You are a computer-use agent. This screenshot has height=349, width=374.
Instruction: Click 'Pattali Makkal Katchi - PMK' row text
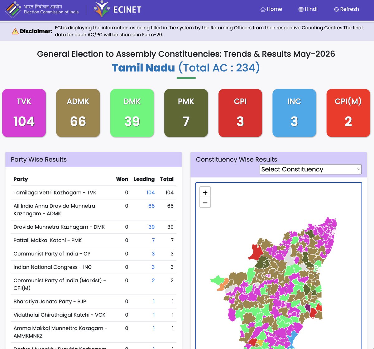(x=48, y=240)
